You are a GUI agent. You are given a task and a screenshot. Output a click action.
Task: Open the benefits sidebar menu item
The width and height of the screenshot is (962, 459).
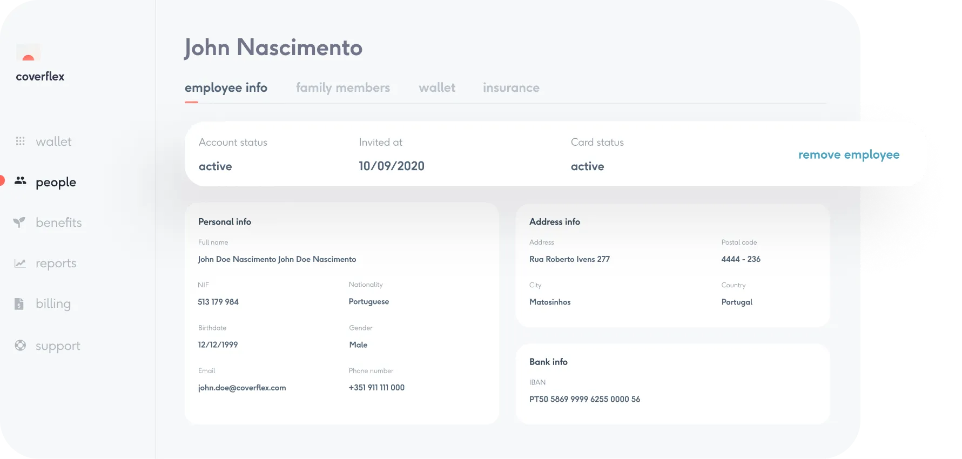coord(58,222)
